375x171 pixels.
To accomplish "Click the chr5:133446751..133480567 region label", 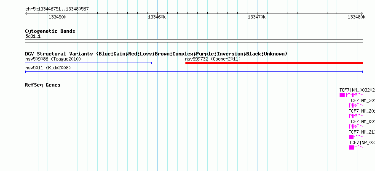I will point(57,9).
